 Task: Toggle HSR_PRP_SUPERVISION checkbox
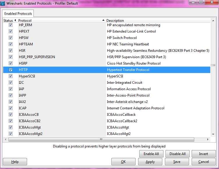tap(10, 57)
